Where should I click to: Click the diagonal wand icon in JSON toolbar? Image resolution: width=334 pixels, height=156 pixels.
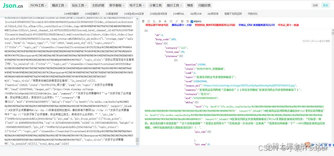pos(176,21)
